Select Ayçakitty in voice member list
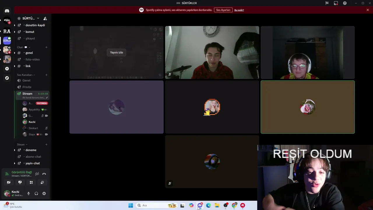This screenshot has width=373, height=210. click(x=35, y=109)
